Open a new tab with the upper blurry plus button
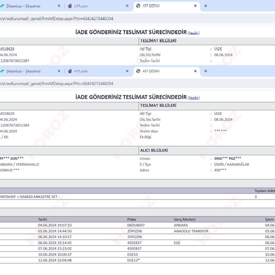The width and height of the screenshot is (275, 275). click(206, 6)
